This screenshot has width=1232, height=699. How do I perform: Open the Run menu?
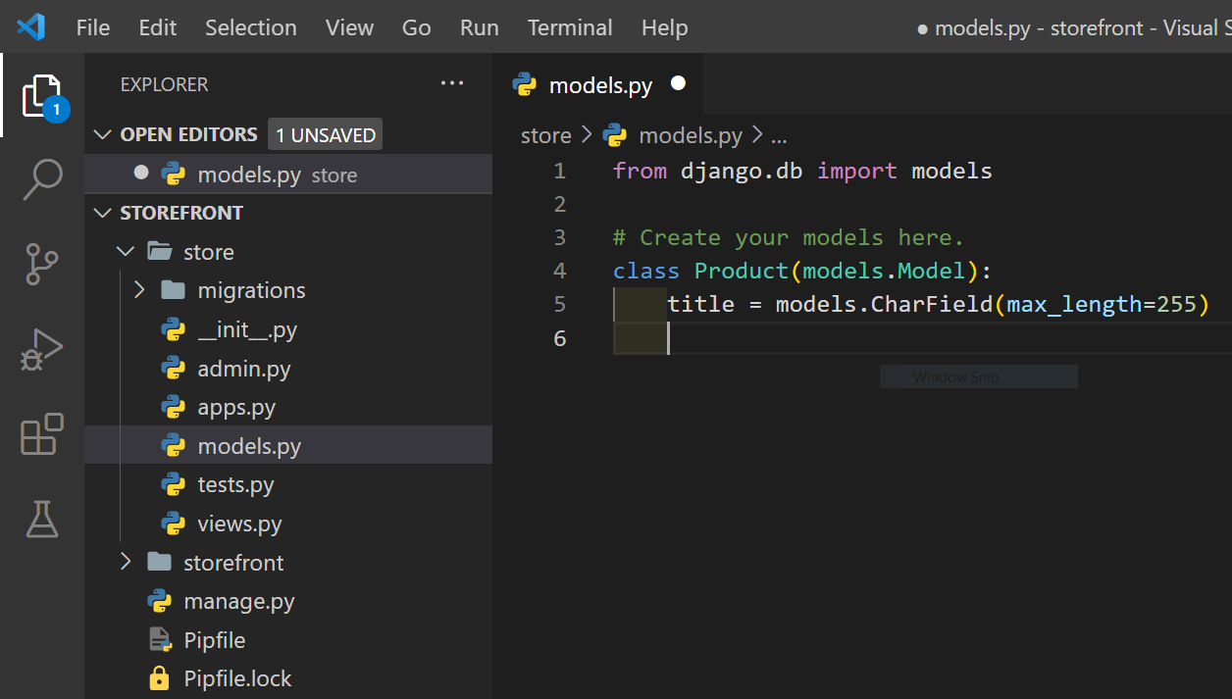pyautogui.click(x=479, y=27)
